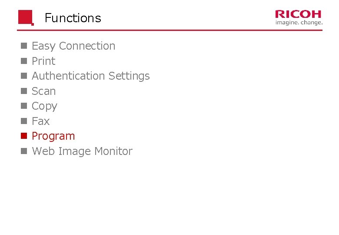Click the gray bullet beside Web Image Monitor
The width and height of the screenshot is (339, 235).
click(x=24, y=151)
